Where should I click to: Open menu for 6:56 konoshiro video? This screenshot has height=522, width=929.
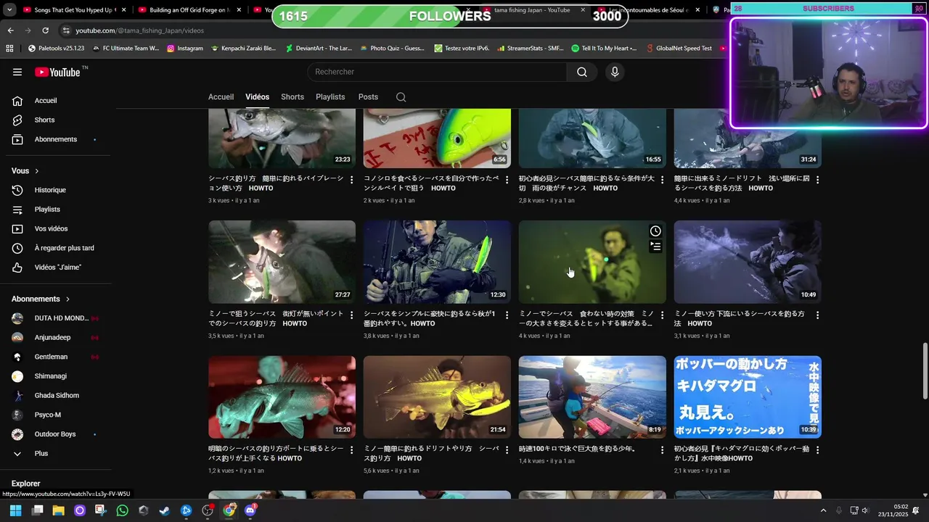tap(507, 180)
